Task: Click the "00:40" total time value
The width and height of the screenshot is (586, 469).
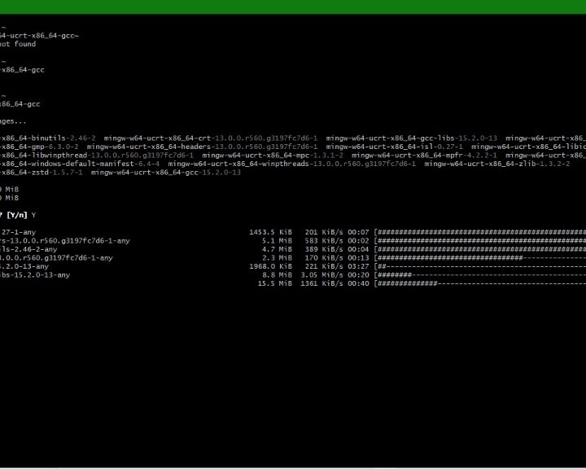Action: [358, 284]
